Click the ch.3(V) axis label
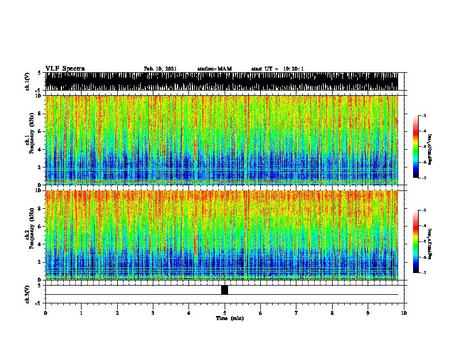Image resolution: width=455 pixels, height=351 pixels. [28, 294]
